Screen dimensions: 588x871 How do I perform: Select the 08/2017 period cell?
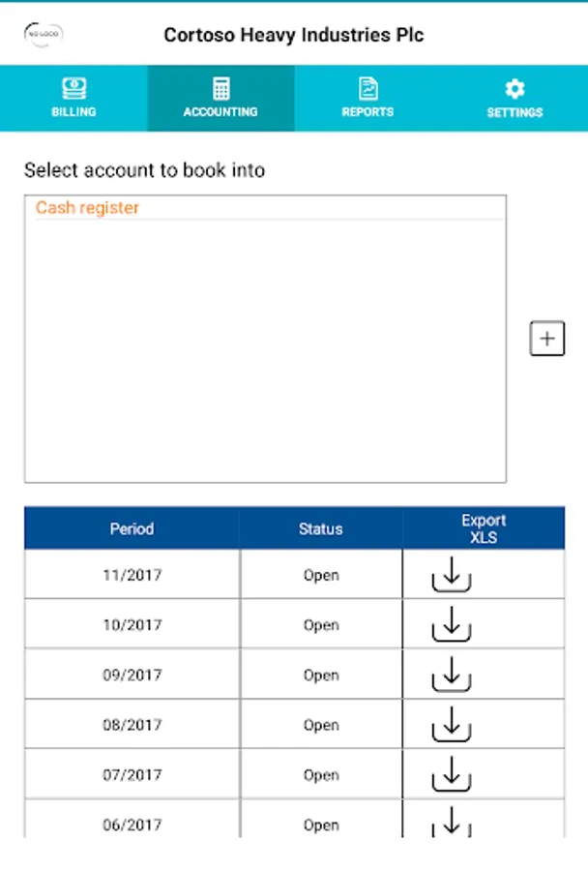click(132, 725)
